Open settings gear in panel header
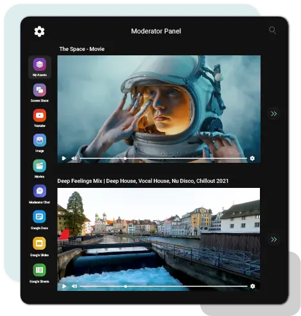Viewport: 301px width, 316px height. tap(40, 32)
